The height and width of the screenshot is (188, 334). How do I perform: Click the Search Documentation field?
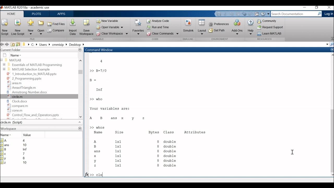click(x=294, y=14)
